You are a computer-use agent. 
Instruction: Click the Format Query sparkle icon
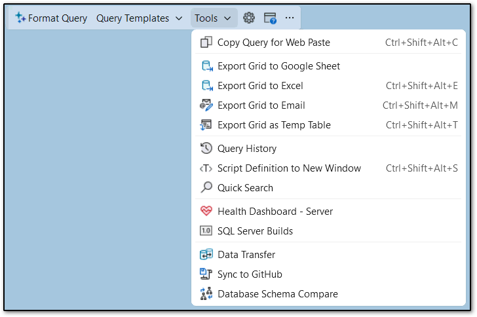click(20, 18)
